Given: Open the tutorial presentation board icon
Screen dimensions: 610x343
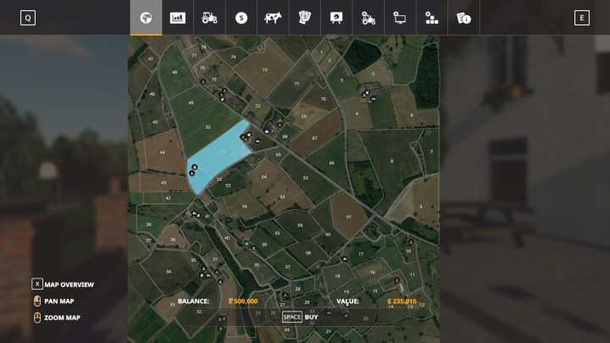Looking at the screenshot, I should click(336, 18).
